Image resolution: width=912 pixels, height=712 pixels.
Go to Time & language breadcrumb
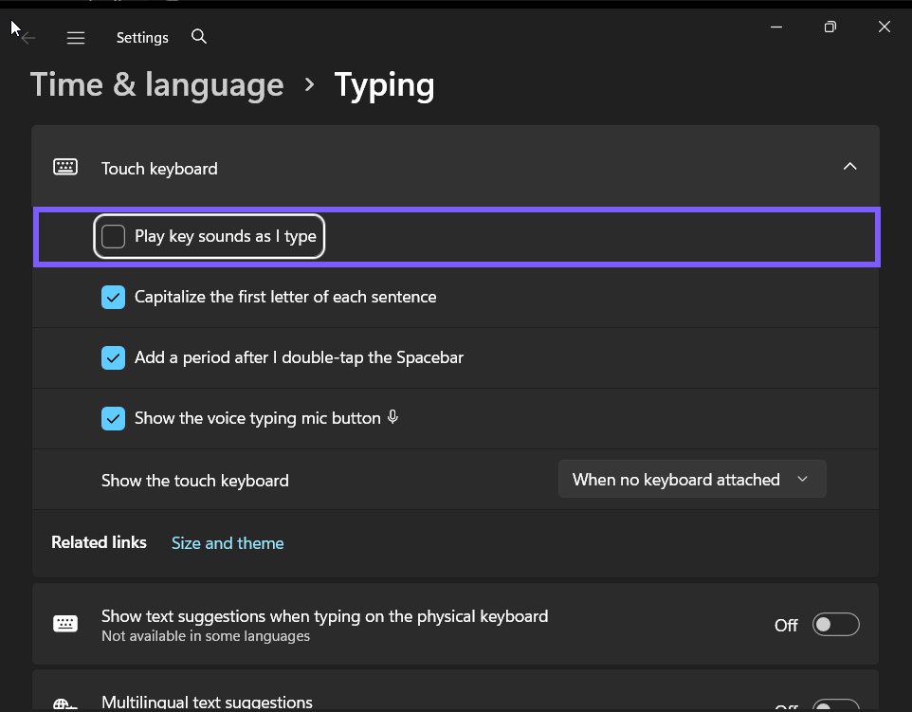click(x=157, y=85)
